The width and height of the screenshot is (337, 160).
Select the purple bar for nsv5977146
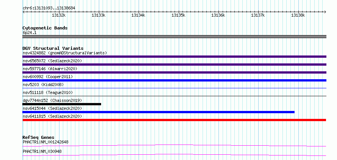pyautogui.click(x=174, y=72)
